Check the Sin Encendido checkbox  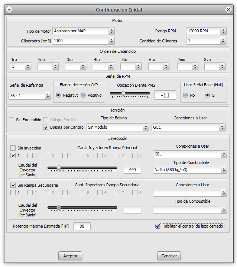point(12,120)
